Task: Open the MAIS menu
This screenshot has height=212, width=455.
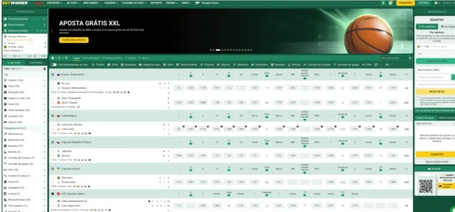Action: pos(186,3)
